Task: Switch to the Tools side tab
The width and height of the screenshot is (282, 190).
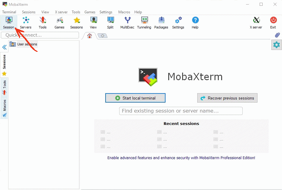Action: tap(4, 87)
